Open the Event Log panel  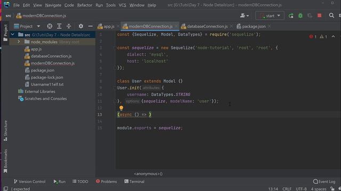tap(324, 181)
